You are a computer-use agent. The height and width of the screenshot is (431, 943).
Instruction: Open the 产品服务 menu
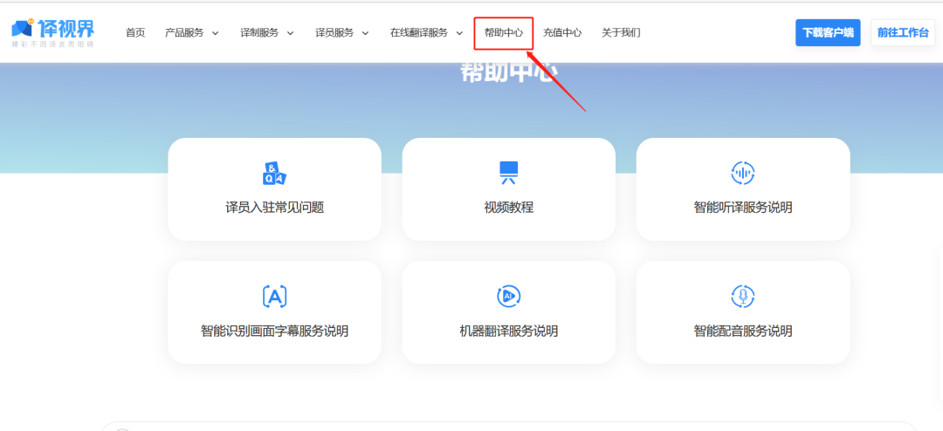pyautogui.click(x=184, y=32)
